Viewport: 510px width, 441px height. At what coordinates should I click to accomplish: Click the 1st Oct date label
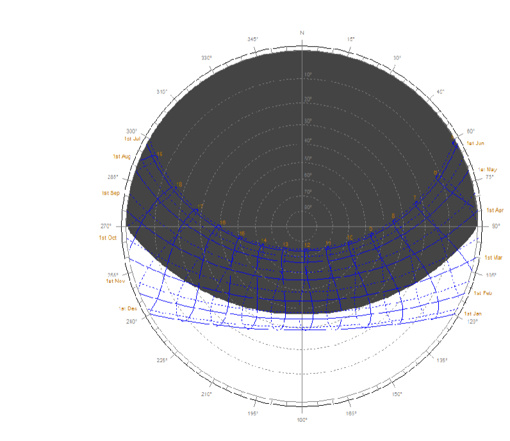click(108, 238)
